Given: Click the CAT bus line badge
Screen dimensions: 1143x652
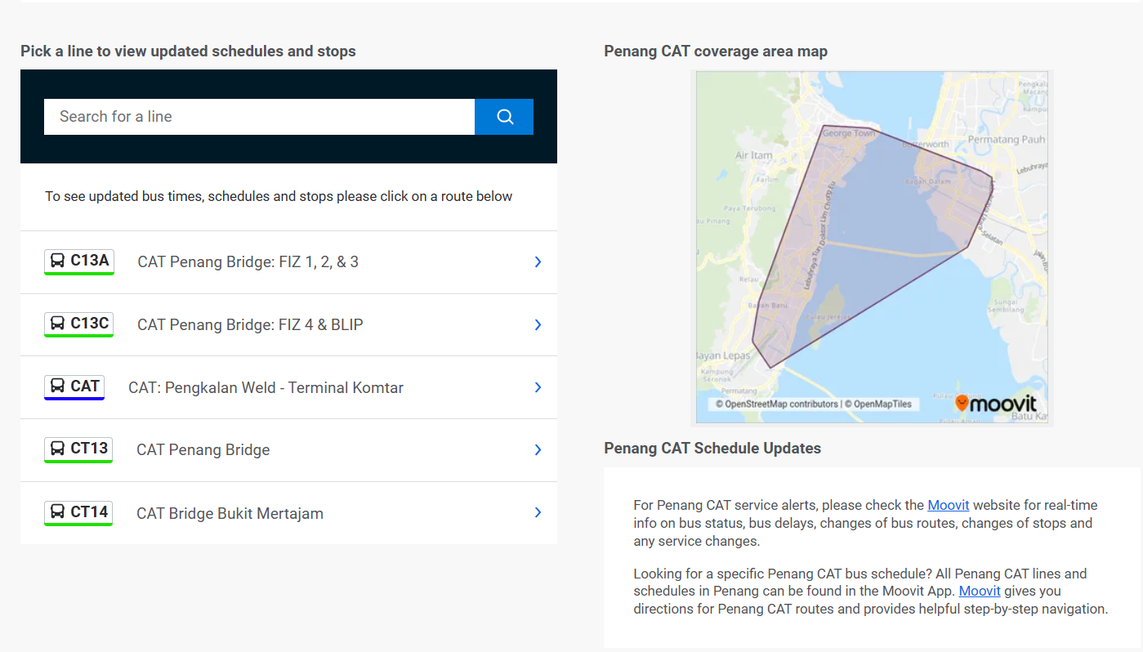Looking at the screenshot, I should coord(74,386).
